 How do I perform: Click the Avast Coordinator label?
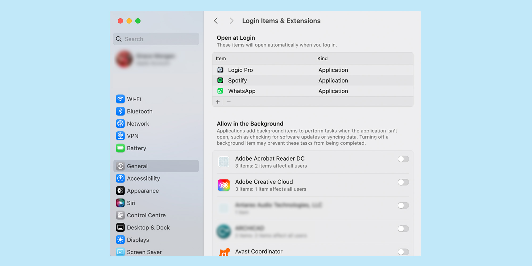pyautogui.click(x=259, y=251)
